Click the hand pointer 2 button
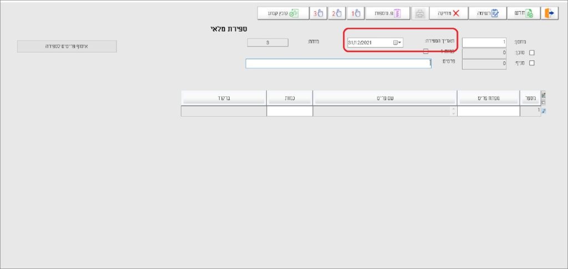Viewport: 568px width, 269px height. (337, 13)
